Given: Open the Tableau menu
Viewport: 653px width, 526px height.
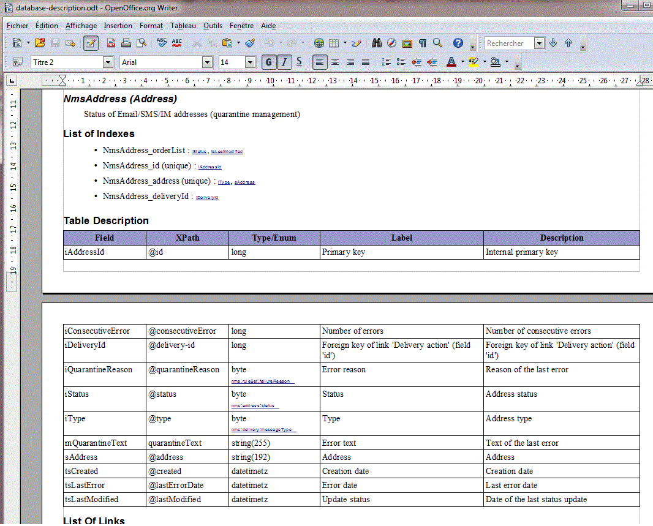Looking at the screenshot, I should tap(183, 26).
